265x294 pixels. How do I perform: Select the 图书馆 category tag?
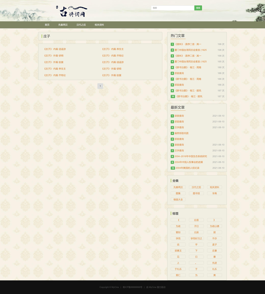tap(196, 193)
